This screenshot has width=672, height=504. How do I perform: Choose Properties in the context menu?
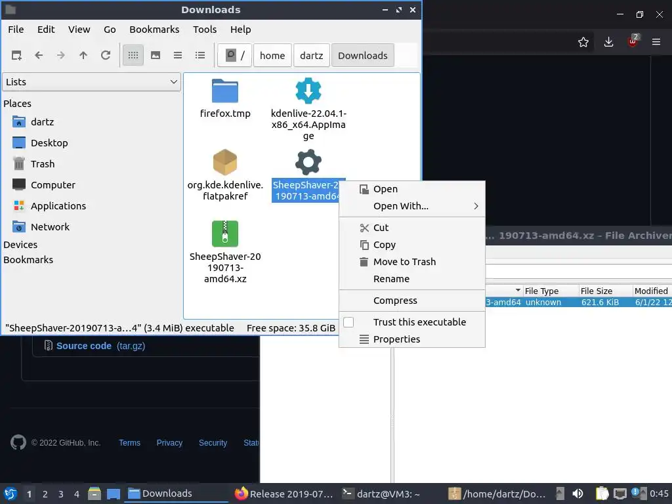[x=412, y=339]
